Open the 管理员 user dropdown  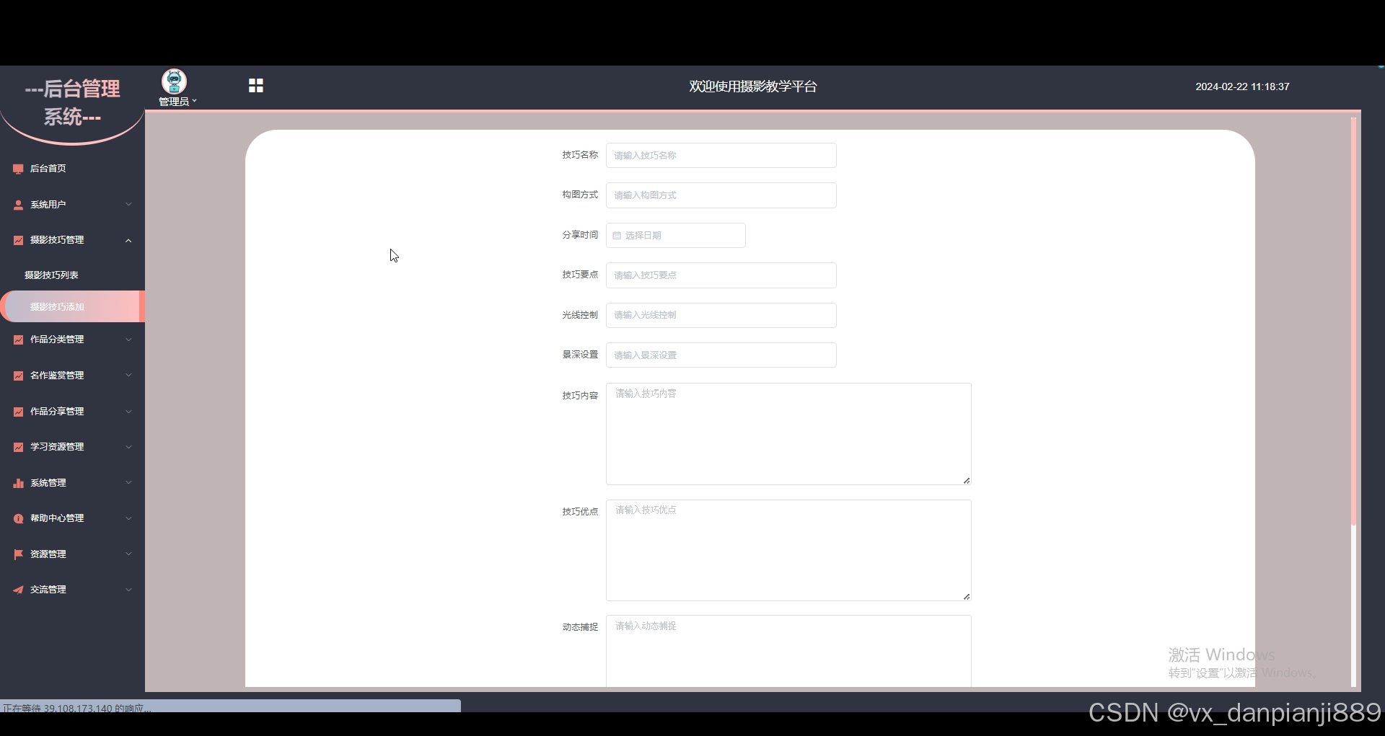177,102
